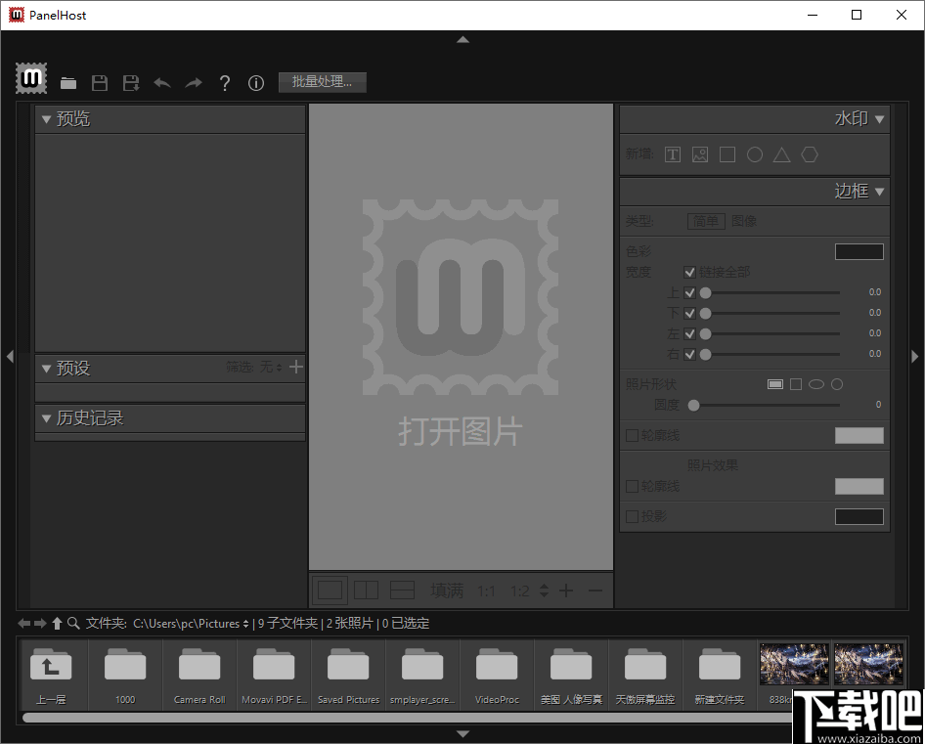Insert a circle watermark shape
The width and height of the screenshot is (925, 744).
[x=755, y=153]
